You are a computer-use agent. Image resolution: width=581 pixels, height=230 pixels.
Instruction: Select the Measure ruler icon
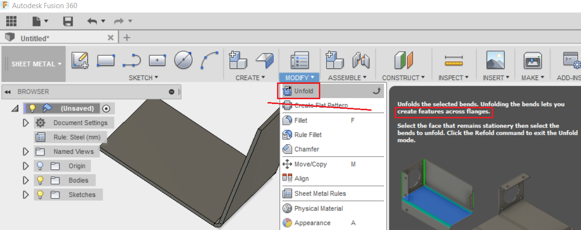pyautogui.click(x=453, y=60)
